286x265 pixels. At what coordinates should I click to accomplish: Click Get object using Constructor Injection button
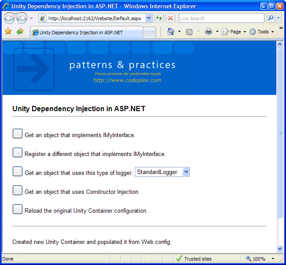[x=18, y=190]
